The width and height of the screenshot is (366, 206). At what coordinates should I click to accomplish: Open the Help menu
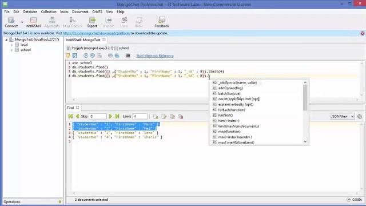coord(121,11)
